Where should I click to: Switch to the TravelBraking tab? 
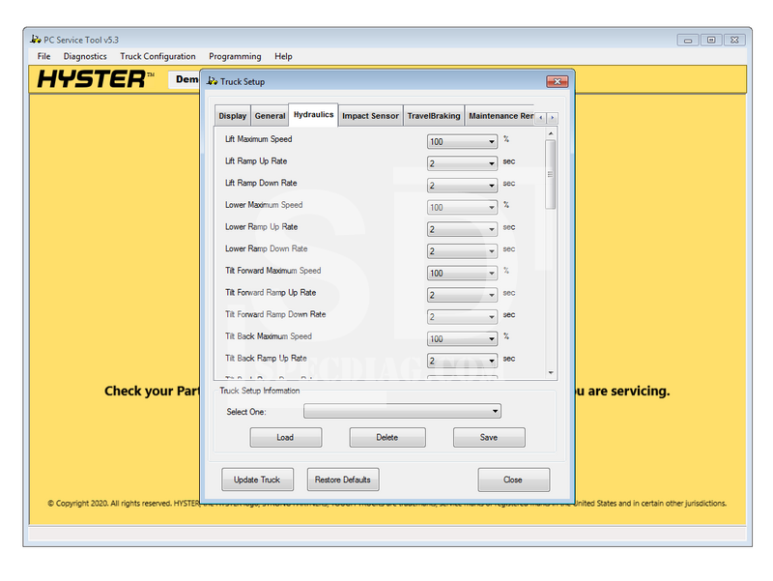(x=433, y=116)
